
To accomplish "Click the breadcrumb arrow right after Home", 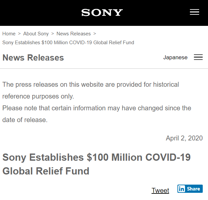I will pos(19,34).
